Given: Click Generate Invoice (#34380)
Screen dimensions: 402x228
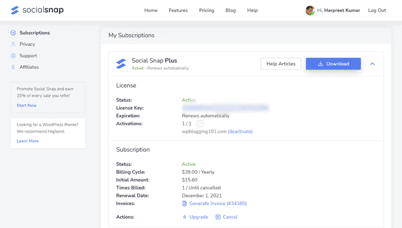Looking at the screenshot, I should (218, 203).
